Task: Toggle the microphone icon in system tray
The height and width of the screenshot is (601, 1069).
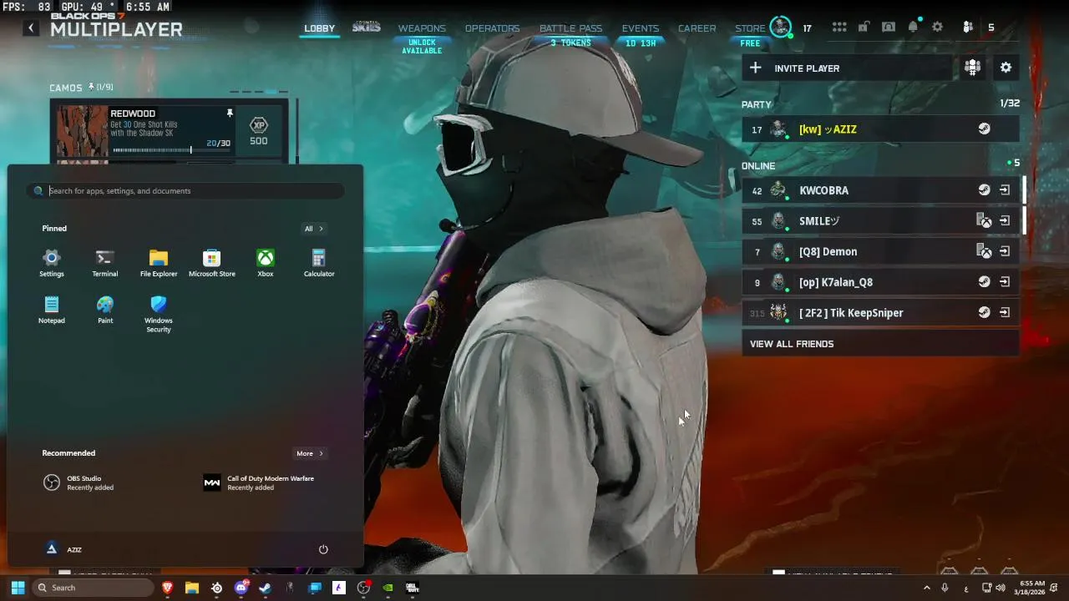Action: tap(945, 588)
